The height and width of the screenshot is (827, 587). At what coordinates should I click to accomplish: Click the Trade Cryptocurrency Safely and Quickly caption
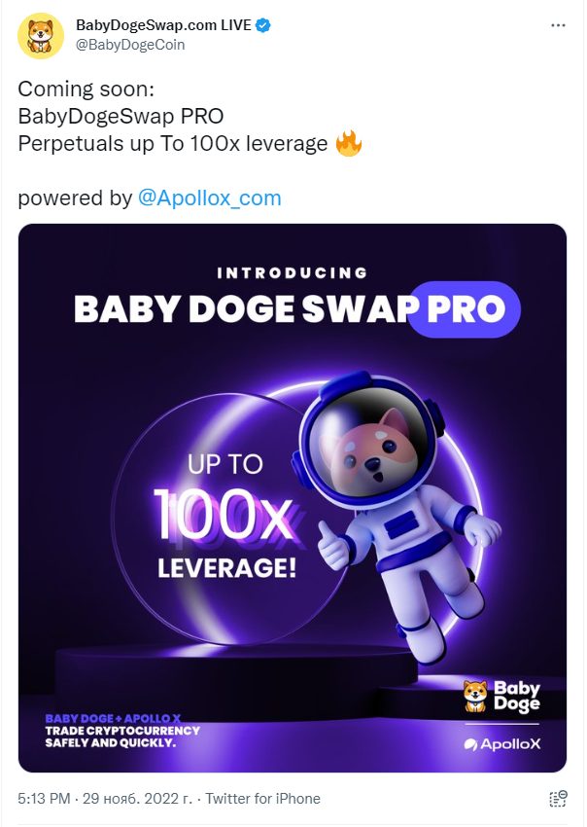coord(122,737)
